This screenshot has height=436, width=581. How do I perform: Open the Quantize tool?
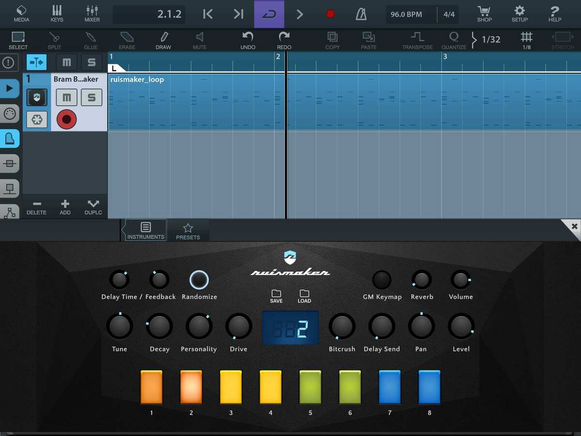point(454,40)
